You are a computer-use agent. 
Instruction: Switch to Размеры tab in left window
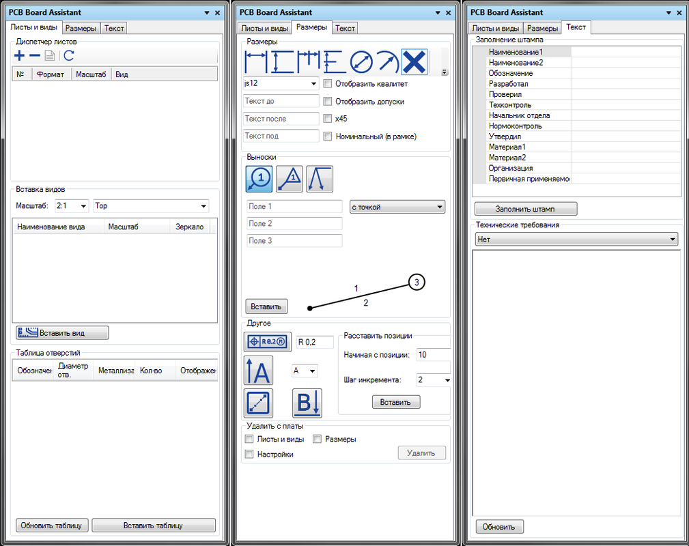(x=81, y=28)
